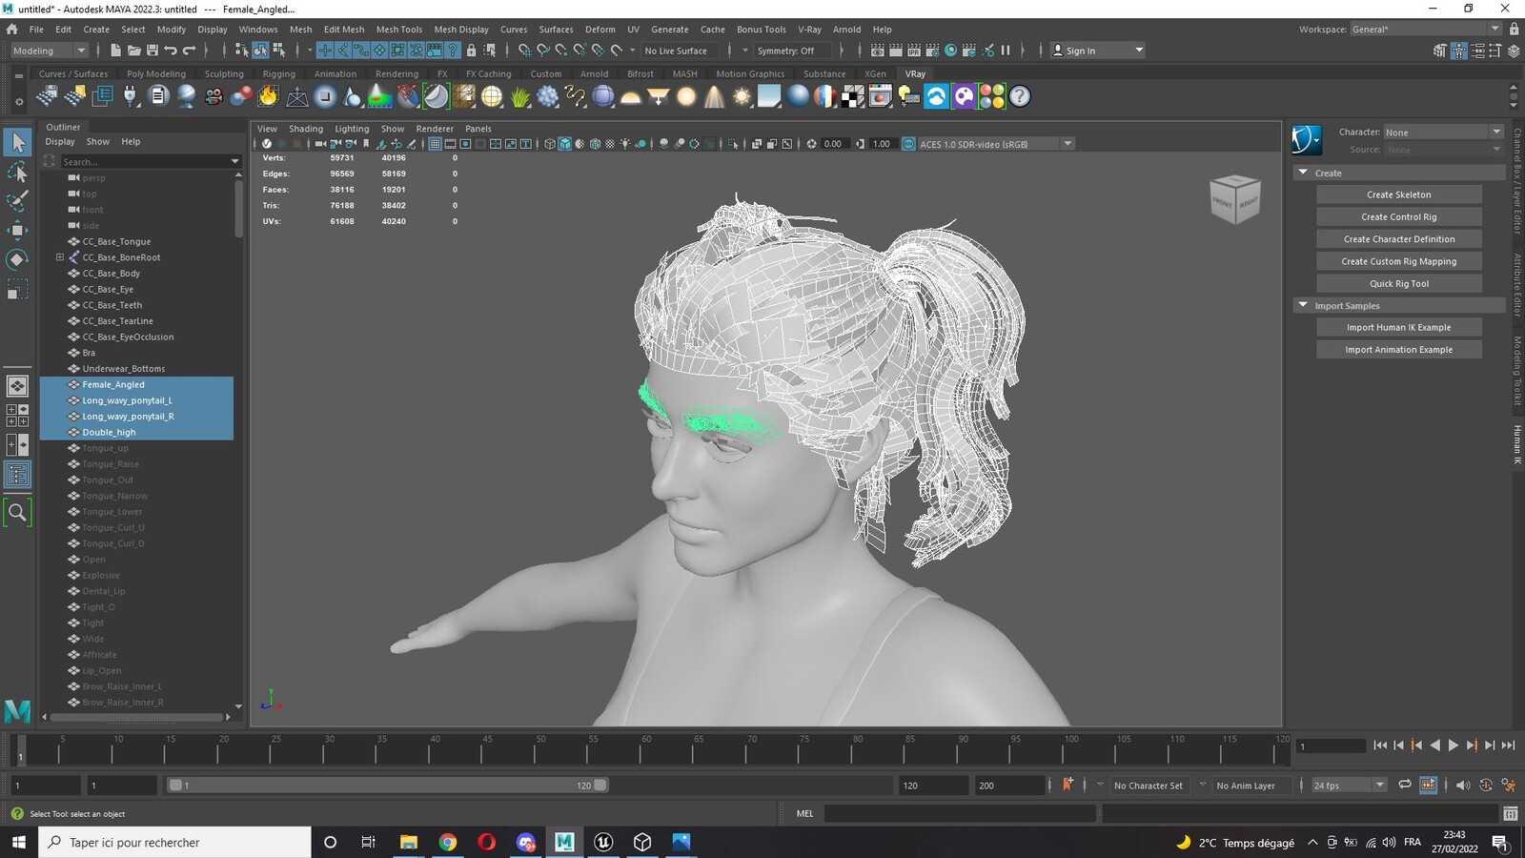Viewport: 1525px width, 858px height.
Task: Select the Rotate tool in the toolbox
Action: tap(17, 259)
